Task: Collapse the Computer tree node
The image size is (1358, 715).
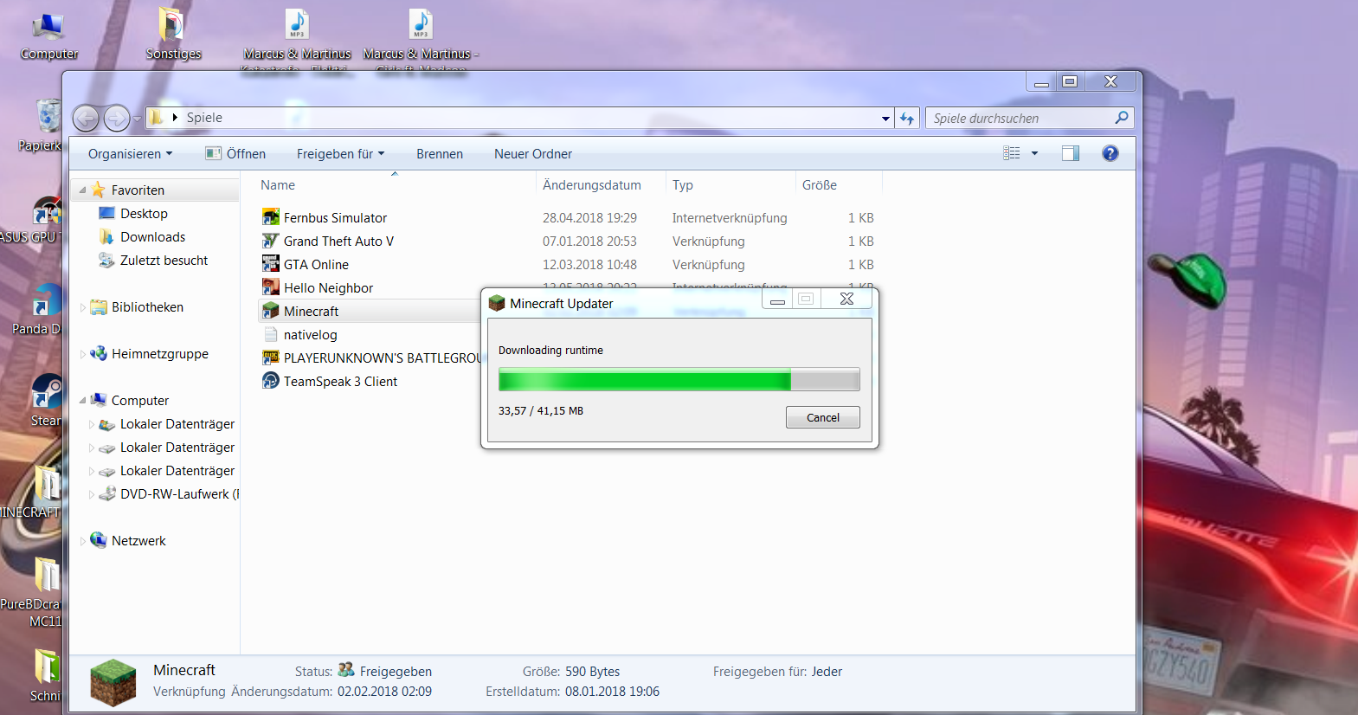Action: pyautogui.click(x=83, y=400)
